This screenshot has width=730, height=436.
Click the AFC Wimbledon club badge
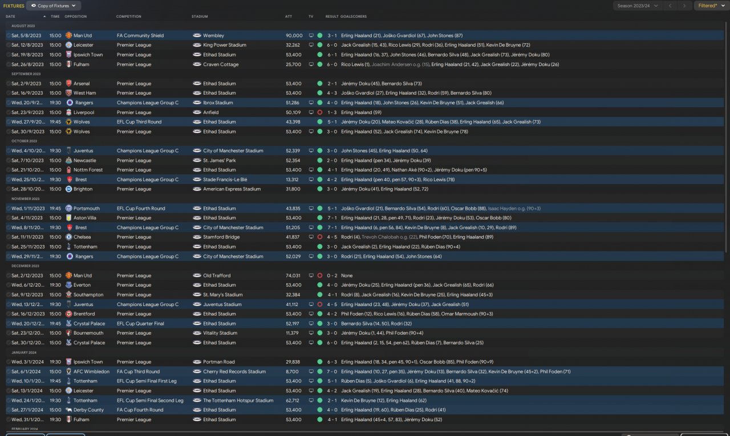coord(68,372)
